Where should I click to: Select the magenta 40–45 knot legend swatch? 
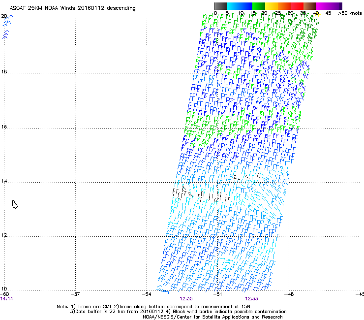click(x=323, y=6)
